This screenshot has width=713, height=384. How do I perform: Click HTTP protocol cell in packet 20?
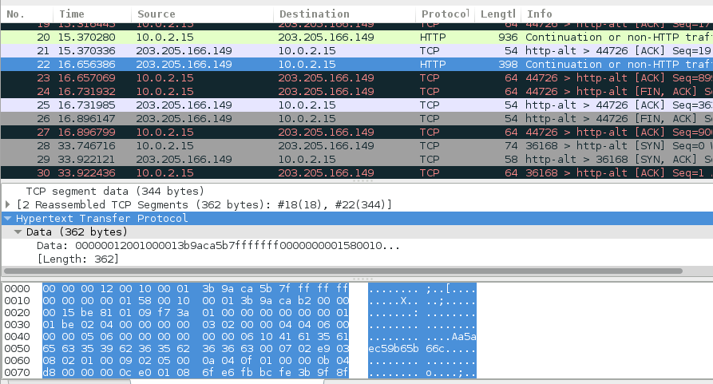(x=433, y=38)
